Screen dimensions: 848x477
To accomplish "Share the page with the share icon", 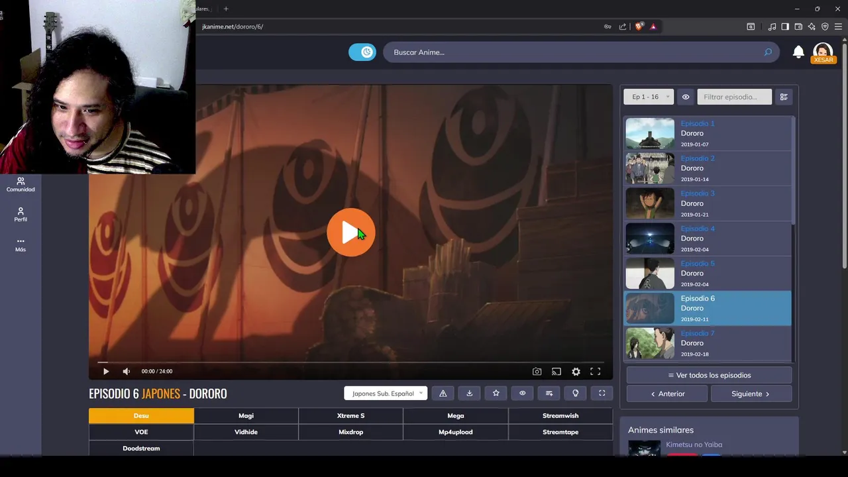I will 623,26.
